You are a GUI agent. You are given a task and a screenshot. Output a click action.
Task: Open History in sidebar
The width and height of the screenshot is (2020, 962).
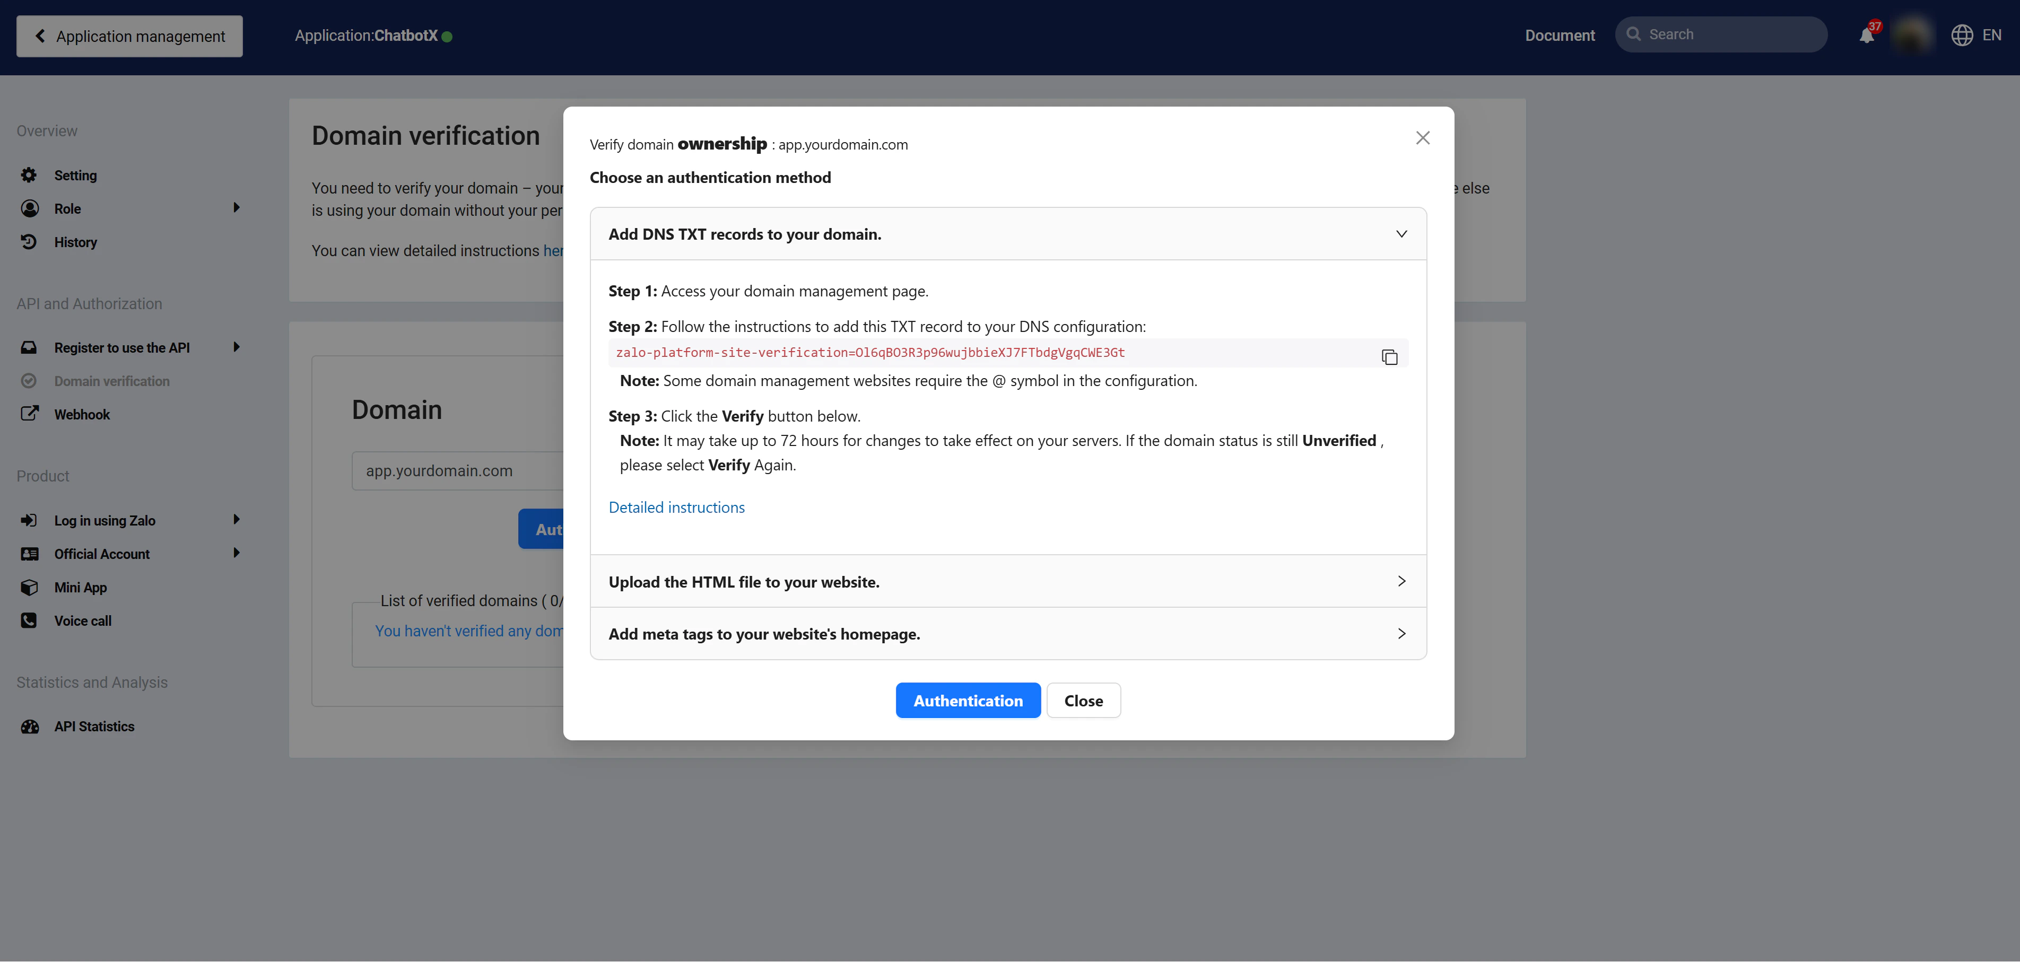coord(75,242)
